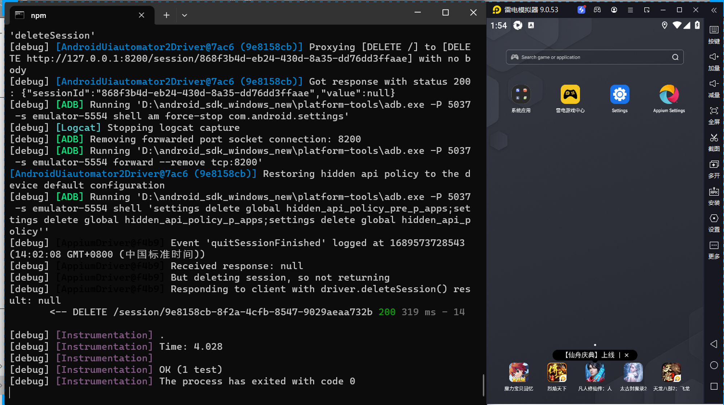Open 安装 APK install tool
This screenshot has height=405, width=724.
pyautogui.click(x=714, y=192)
